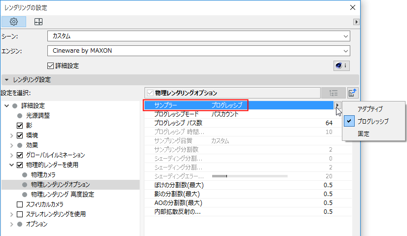Open the エンジン dropdown showing Cineware by MAXON
Viewport: 407px width, 236px height.
coord(199,51)
